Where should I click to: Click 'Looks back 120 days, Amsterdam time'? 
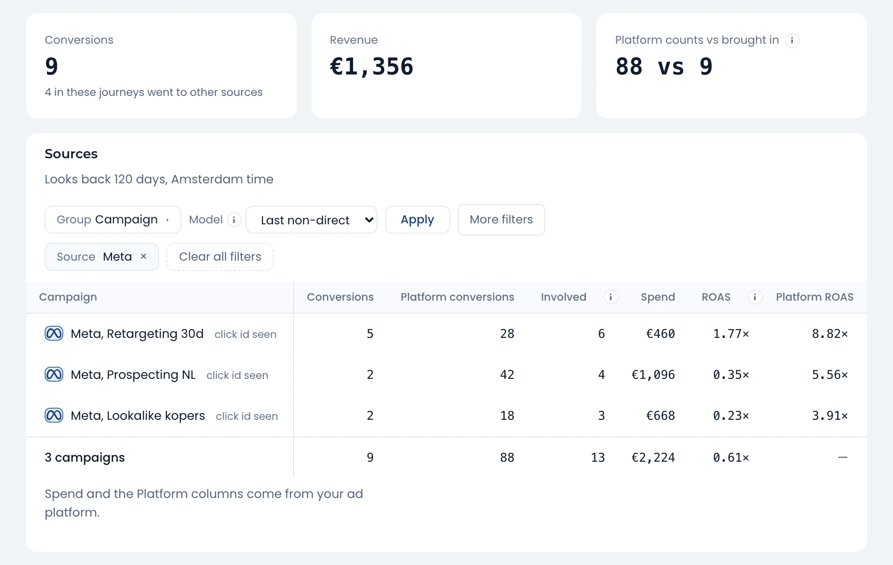click(x=159, y=179)
